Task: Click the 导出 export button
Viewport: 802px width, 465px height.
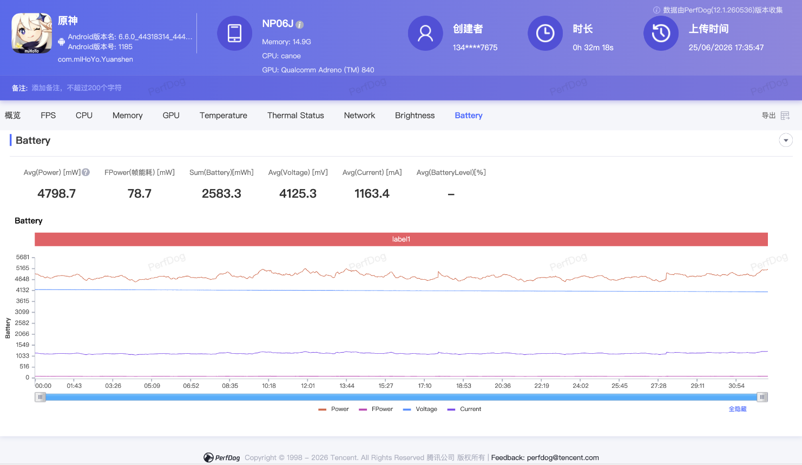Action: [768, 116]
